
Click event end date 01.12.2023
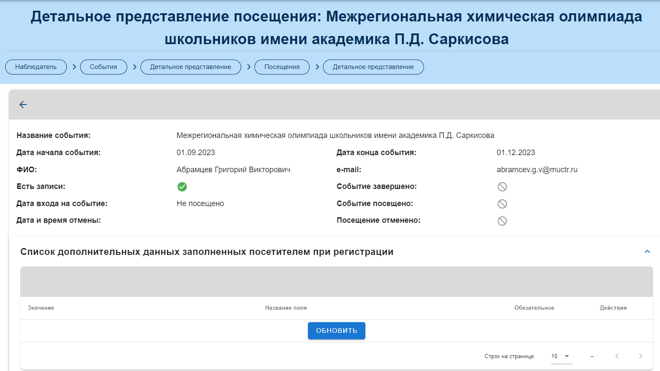pyautogui.click(x=516, y=153)
